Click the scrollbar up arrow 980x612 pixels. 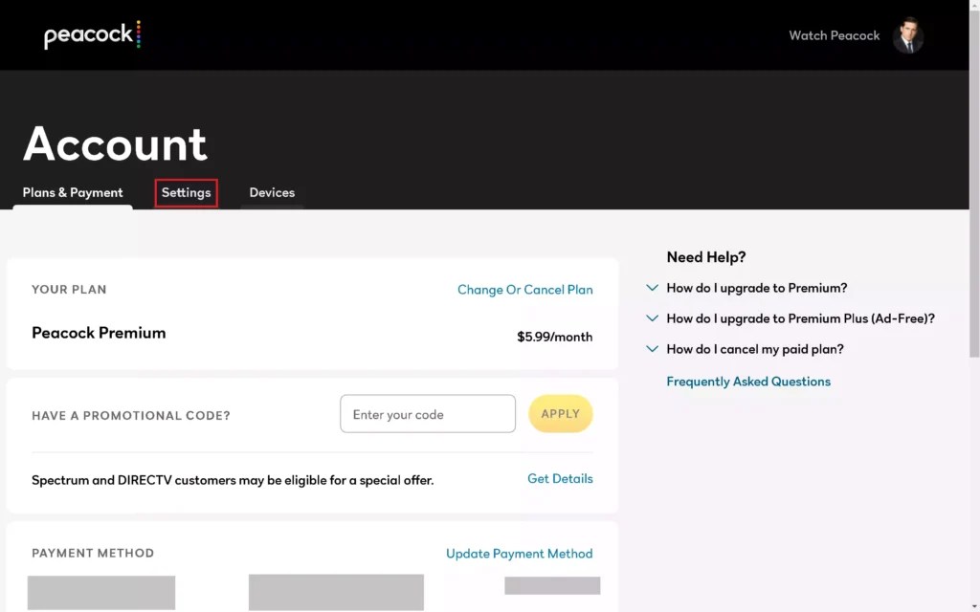973,6
